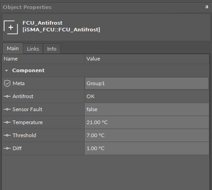Select the Main tab
212x190 pixels.
pos(13,48)
